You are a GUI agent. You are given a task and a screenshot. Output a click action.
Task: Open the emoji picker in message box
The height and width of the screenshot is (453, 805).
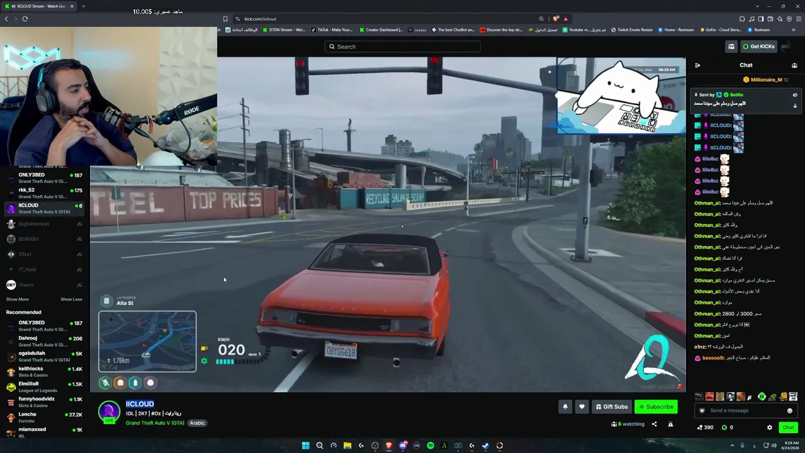coord(790,411)
